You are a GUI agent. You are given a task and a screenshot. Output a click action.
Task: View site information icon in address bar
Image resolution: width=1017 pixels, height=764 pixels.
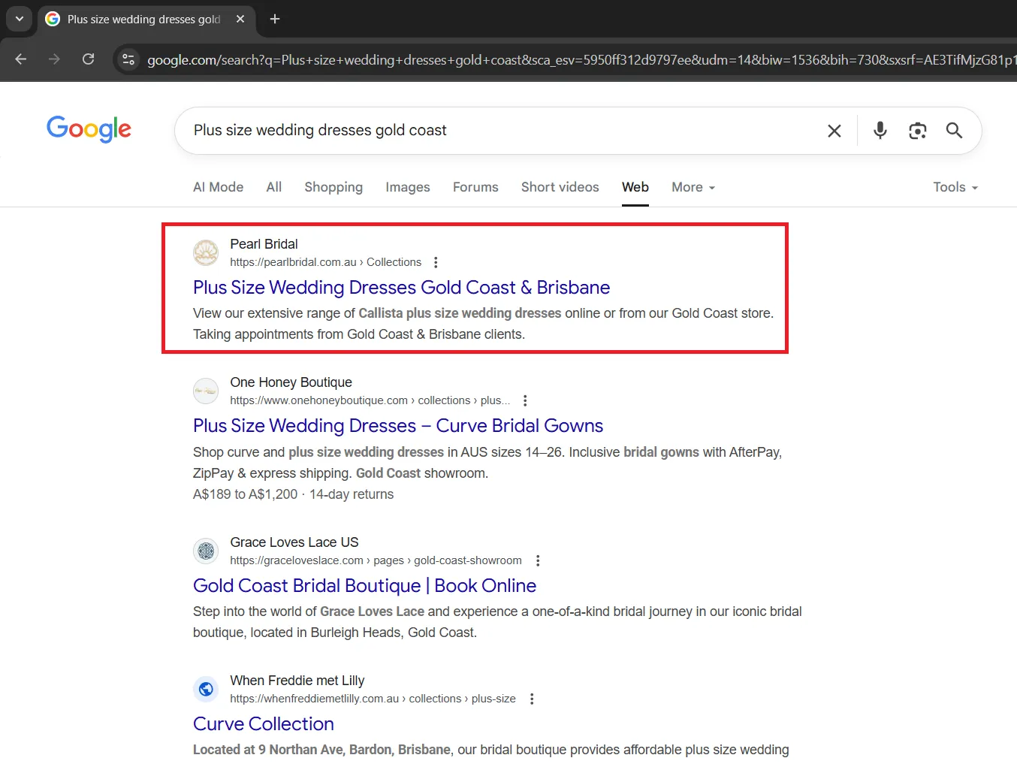click(x=128, y=59)
